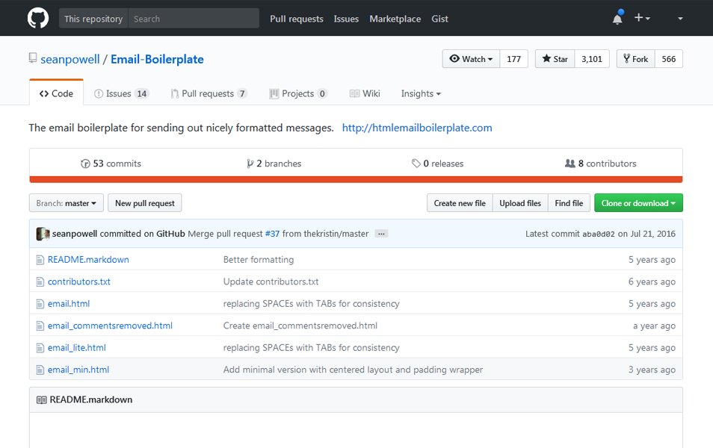Click file icon next to email_commentsremoved.html
This screenshot has height=448, width=713.
coord(40,326)
